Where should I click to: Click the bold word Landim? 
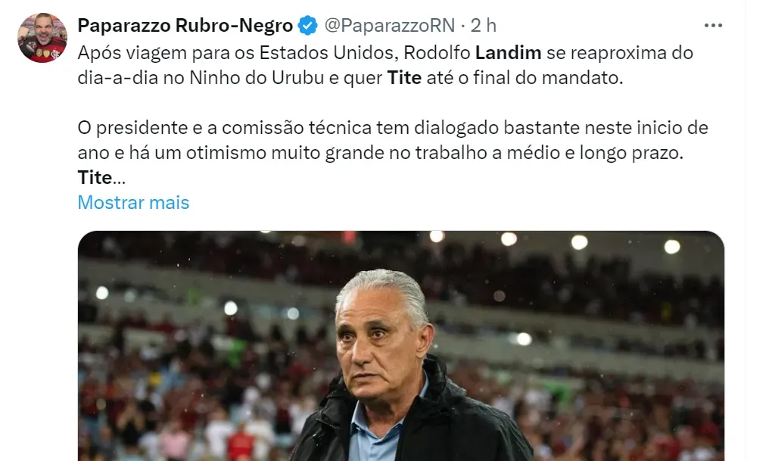(x=508, y=52)
